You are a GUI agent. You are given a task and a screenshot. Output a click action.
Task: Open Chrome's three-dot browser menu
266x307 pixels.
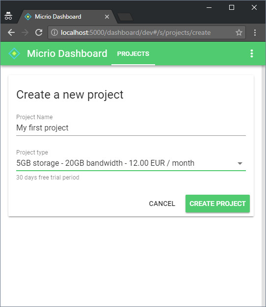pos(255,32)
